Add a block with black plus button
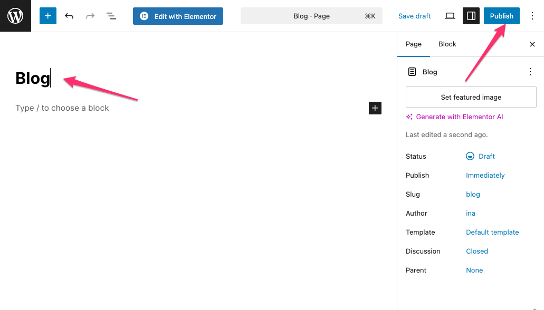This screenshot has height=310, width=544. pos(375,108)
